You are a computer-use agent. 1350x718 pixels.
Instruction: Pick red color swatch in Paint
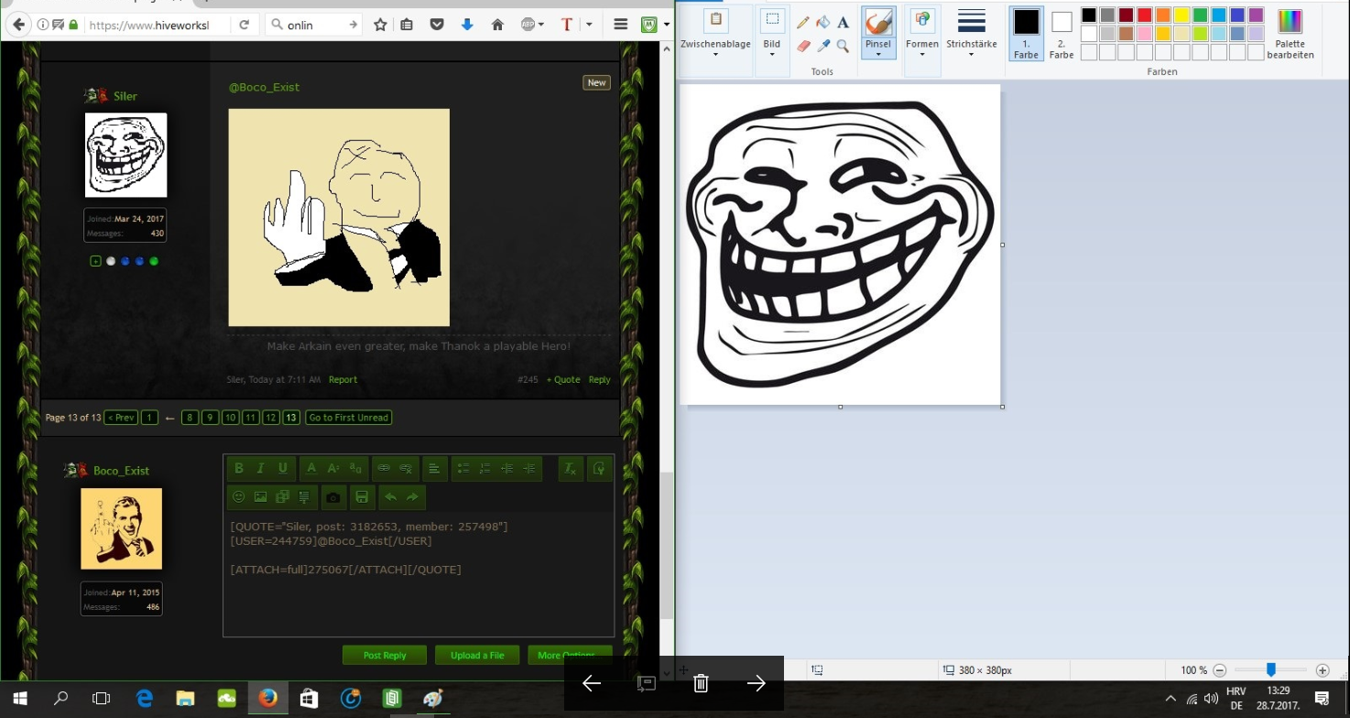1145,15
